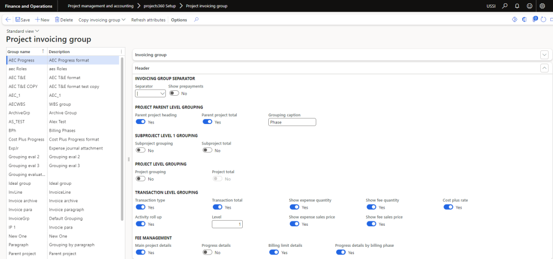Toggle Show fee quantity switch
Viewport: 553px width, 259px height.
coord(372,207)
